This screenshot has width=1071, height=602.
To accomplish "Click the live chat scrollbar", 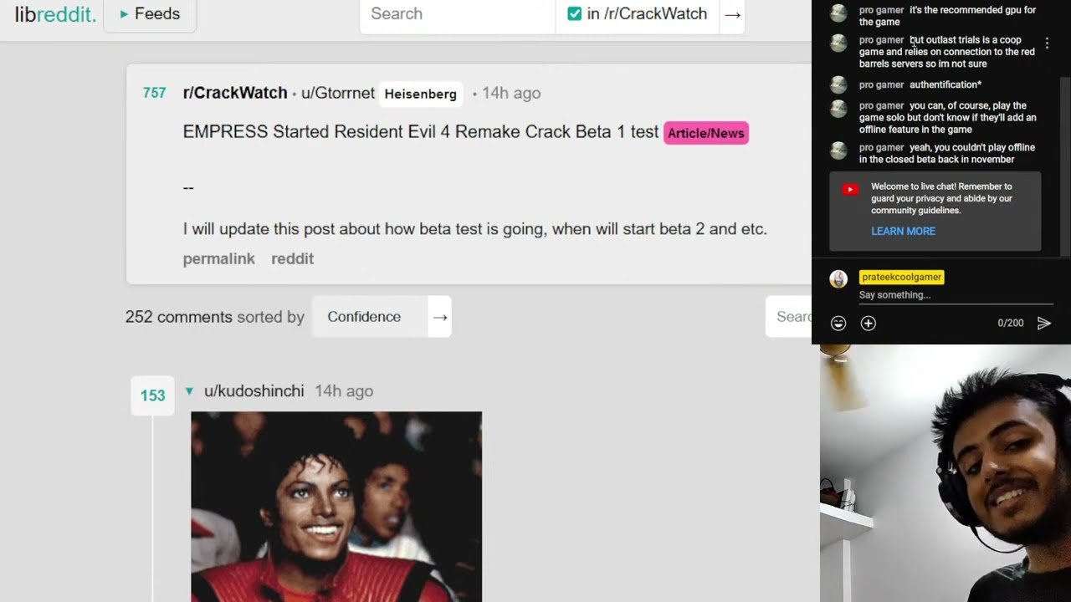I will pyautogui.click(x=1066, y=167).
